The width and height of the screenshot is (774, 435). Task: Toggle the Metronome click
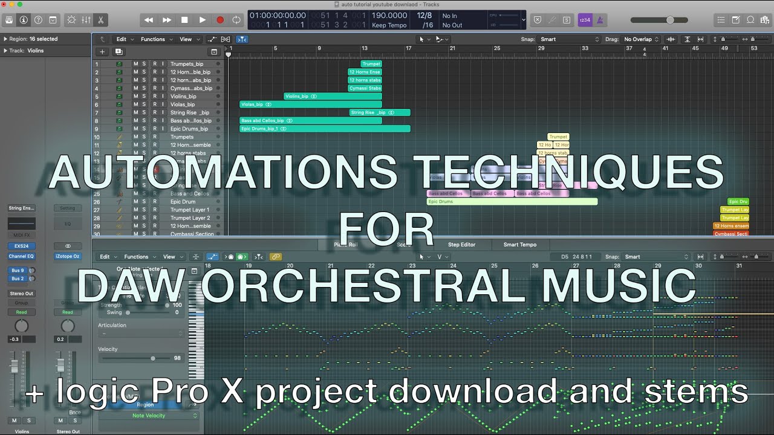click(x=600, y=20)
